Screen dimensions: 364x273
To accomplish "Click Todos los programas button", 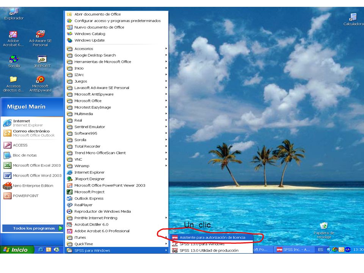I will coord(33,228).
